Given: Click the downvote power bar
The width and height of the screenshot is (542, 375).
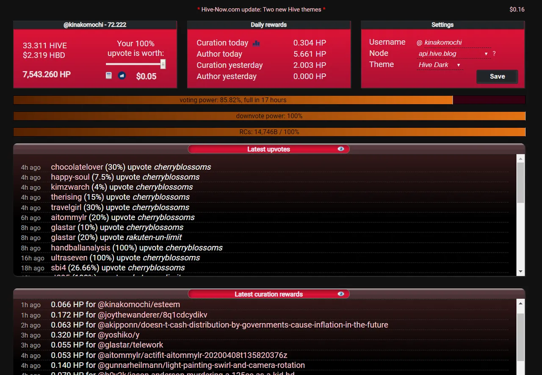Looking at the screenshot, I should click(269, 116).
